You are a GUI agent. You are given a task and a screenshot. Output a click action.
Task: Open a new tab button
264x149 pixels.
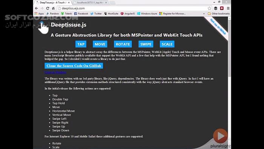112,3
